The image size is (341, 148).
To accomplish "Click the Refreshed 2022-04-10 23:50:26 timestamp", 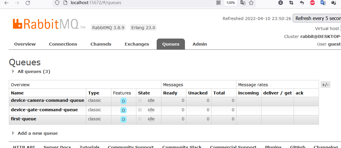I will click(x=257, y=19).
